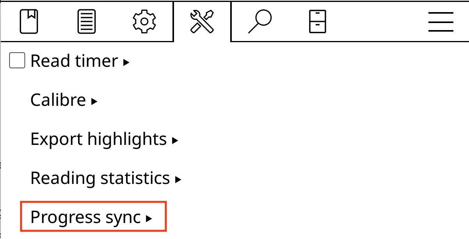
Task: Tap the search magnifier icon
Action: (x=259, y=21)
